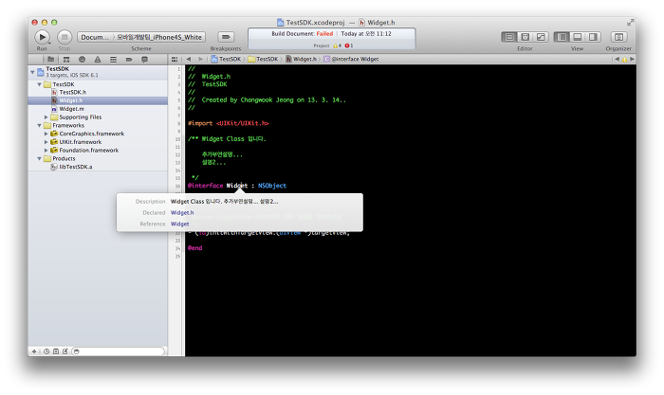Screen dimensions: 664x395
Task: Open the Project navigator folder icon
Action: pos(51,60)
